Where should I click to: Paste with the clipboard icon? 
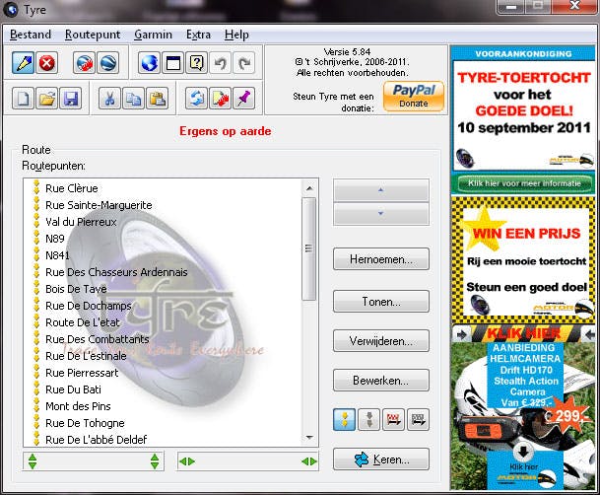158,99
